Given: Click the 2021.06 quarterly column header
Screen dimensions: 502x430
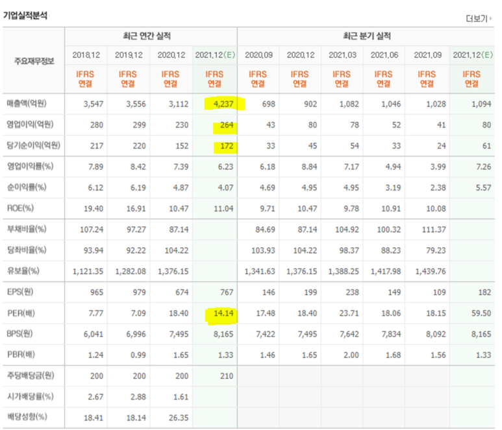Looking at the screenshot, I should pyautogui.click(x=384, y=55).
